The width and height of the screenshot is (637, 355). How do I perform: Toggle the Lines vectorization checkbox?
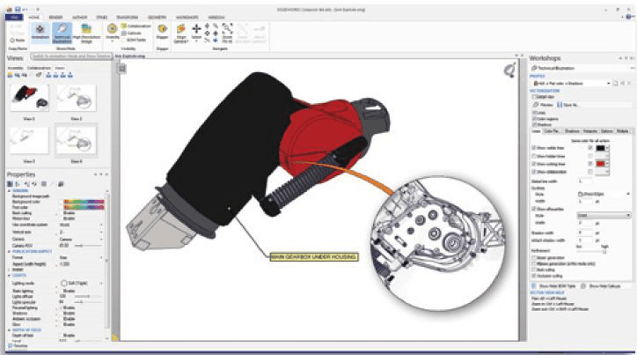pyautogui.click(x=534, y=113)
